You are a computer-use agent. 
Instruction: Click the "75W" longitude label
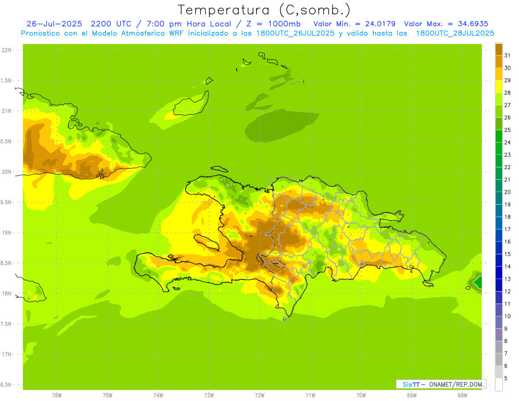pos(107,395)
